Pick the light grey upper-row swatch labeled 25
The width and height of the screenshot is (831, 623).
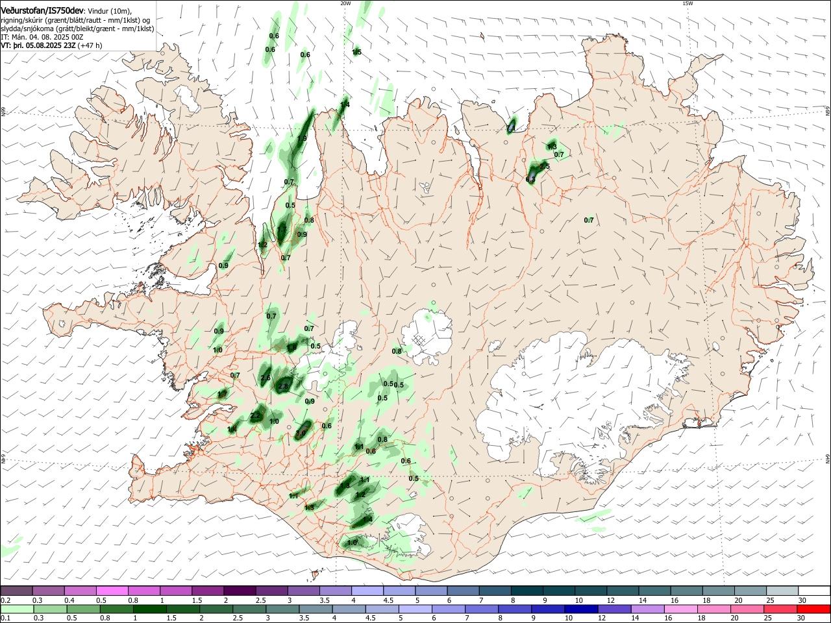pyautogui.click(x=783, y=591)
